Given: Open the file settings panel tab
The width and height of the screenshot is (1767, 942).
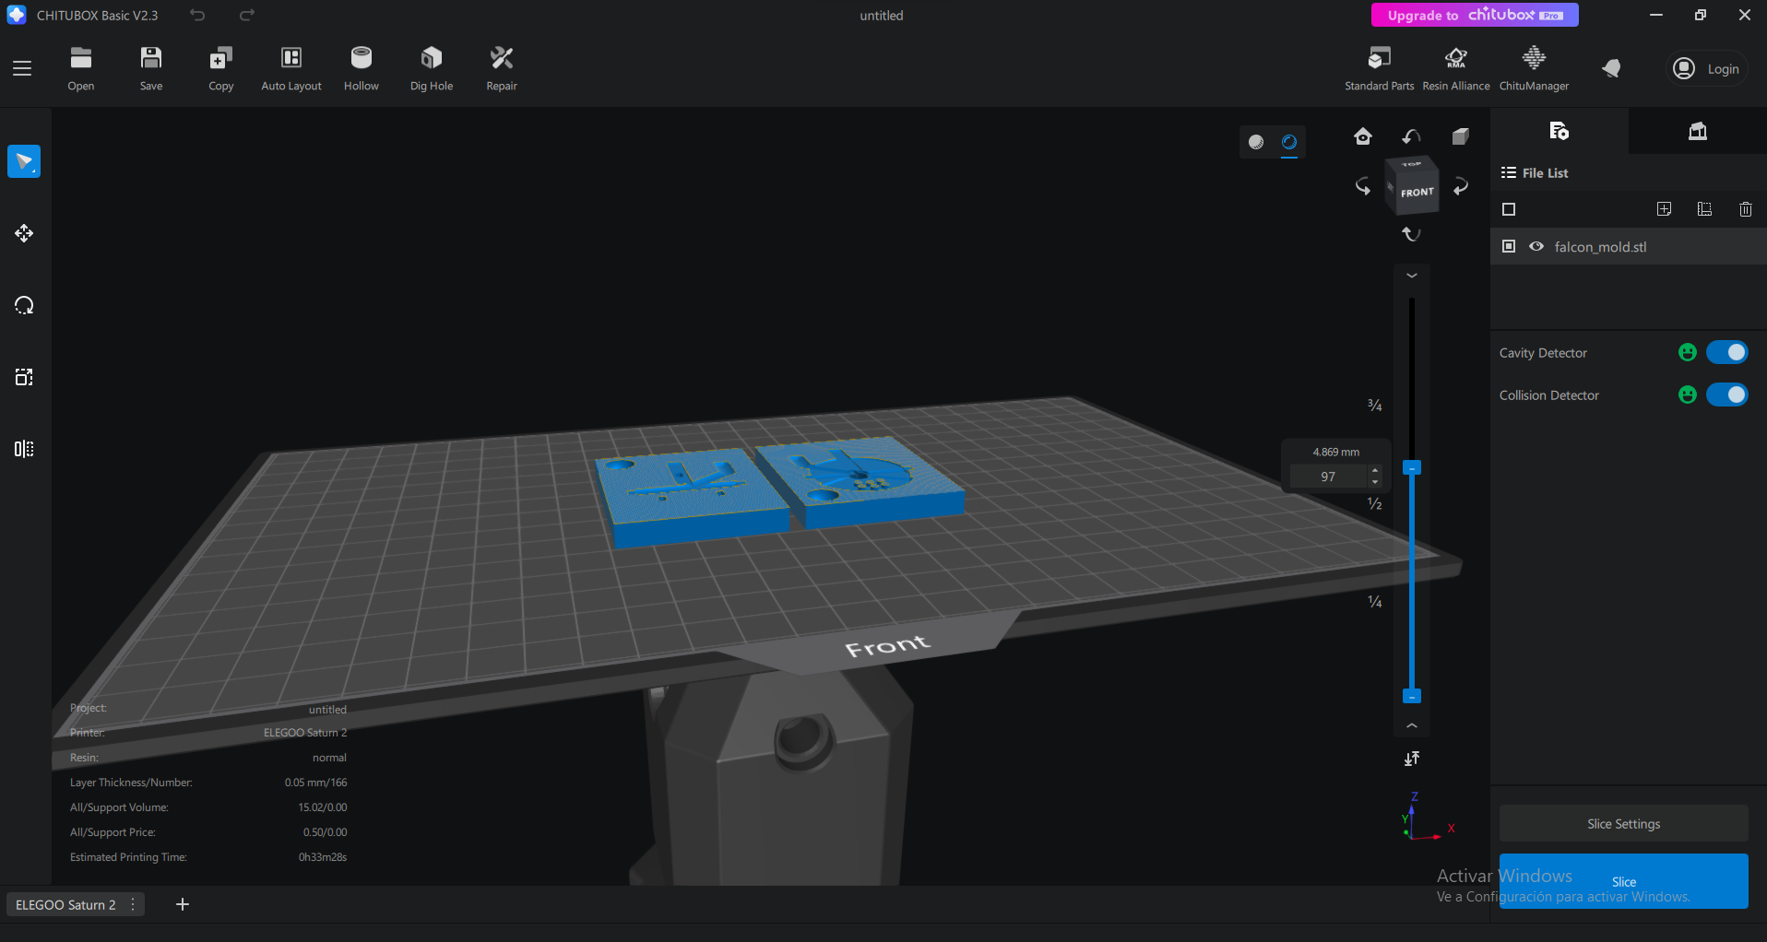Looking at the screenshot, I should click(1559, 131).
